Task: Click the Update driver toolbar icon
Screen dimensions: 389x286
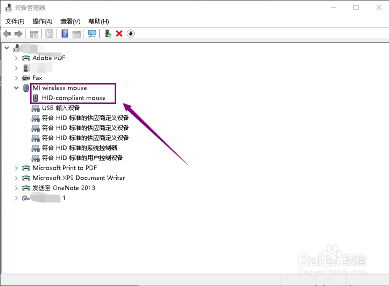Action: [x=108, y=33]
